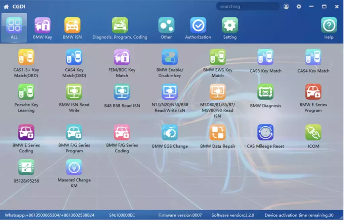Open CAS1-3+ Key Match(OBD) function
The width and height of the screenshot is (344, 220).
tap(26, 57)
